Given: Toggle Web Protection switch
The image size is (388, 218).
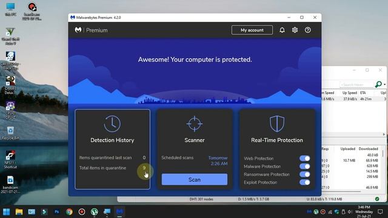Looking at the screenshot, I should [x=304, y=159].
